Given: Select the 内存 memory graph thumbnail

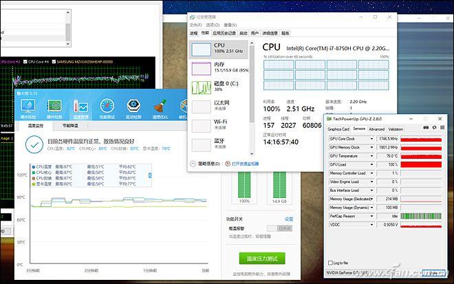Looking at the screenshot, I should click(x=202, y=69).
